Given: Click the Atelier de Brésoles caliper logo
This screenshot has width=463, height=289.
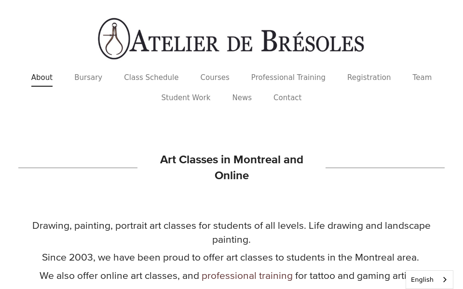Looking at the screenshot, I should tap(231, 39).
